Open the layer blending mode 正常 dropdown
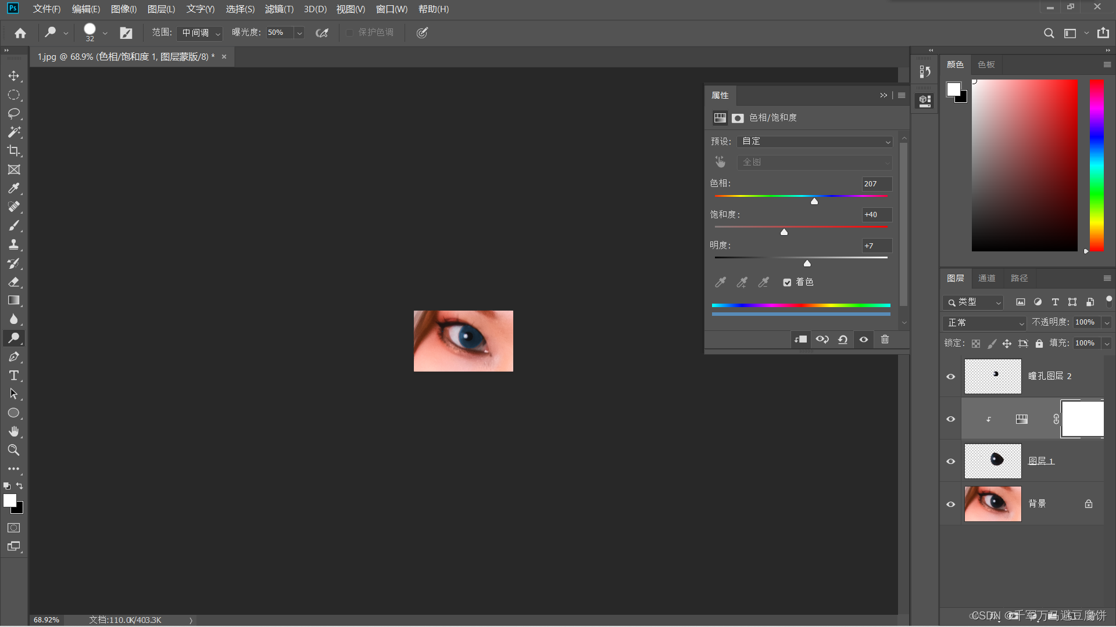The width and height of the screenshot is (1116, 627). [985, 323]
